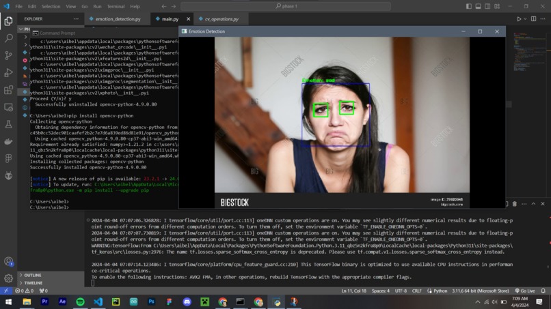Change indentation via Spaces: 4

click(381, 291)
